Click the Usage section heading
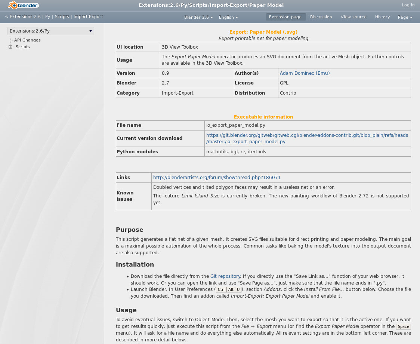 coord(126,310)
